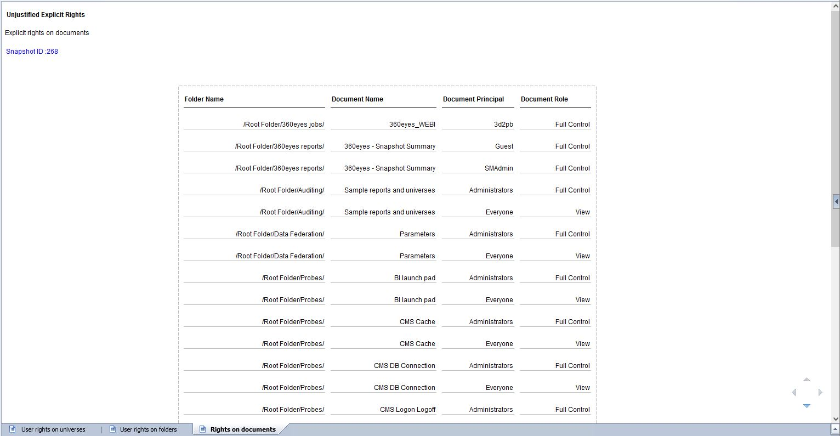Image resolution: width=840 pixels, height=436 pixels.
Task: Open the Snapshot ID :268 link
Action: [x=31, y=51]
